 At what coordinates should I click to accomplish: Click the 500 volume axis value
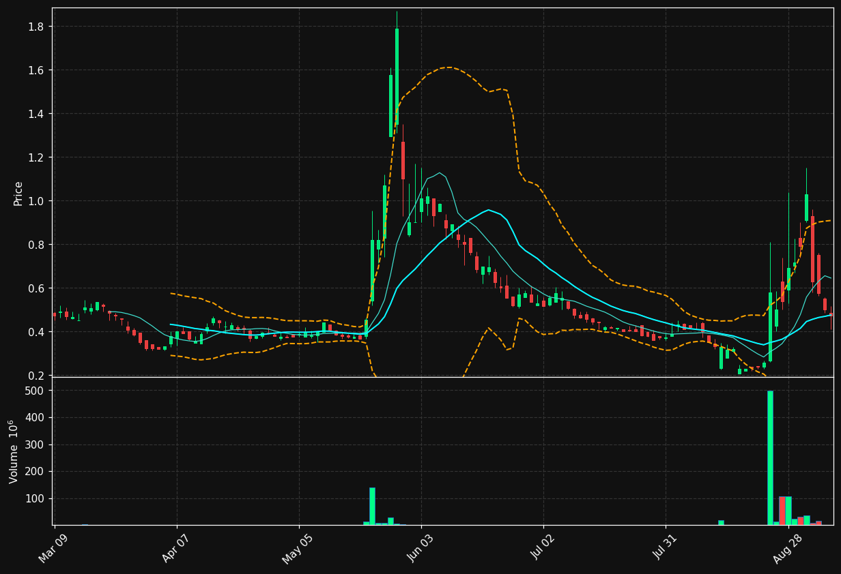tap(36, 391)
